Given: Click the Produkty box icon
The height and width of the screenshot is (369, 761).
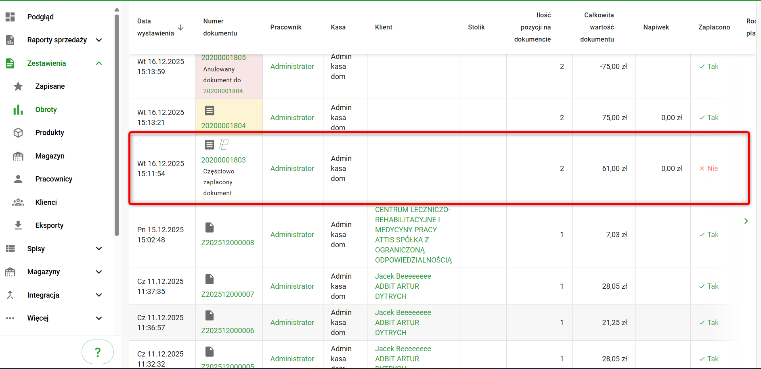Looking at the screenshot, I should [18, 133].
